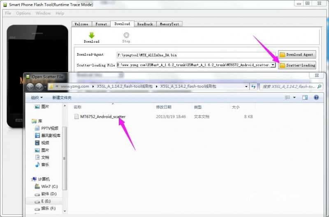Click the Scatter-loading folder button

297,65
